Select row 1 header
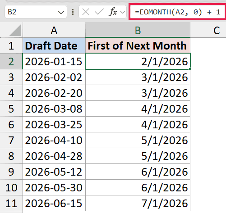The height and width of the screenshot is (213, 226). pyautogui.click(x=11, y=45)
